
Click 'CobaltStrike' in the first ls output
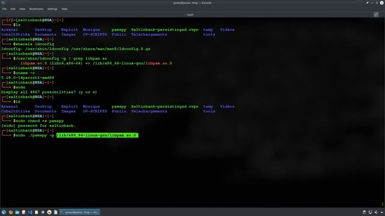(16, 35)
